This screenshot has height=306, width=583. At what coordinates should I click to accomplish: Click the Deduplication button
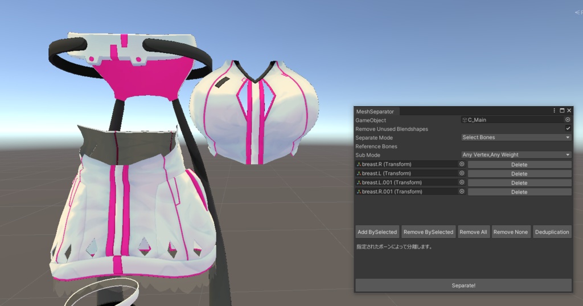(x=552, y=232)
